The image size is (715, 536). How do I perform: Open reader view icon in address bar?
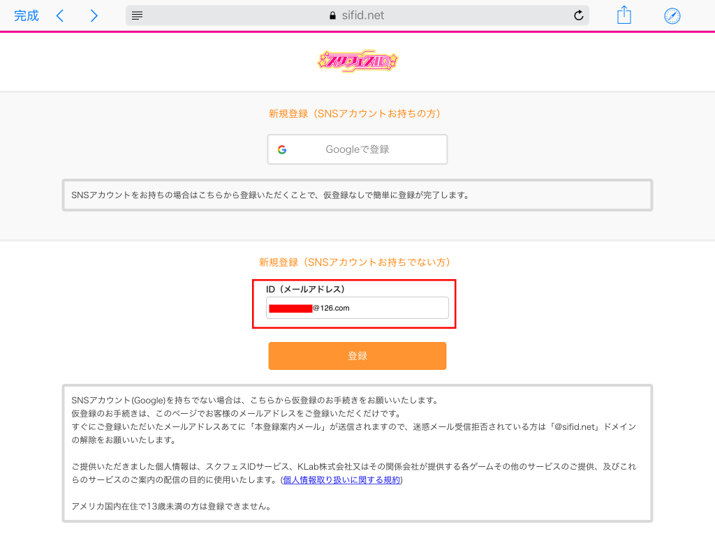[x=138, y=15]
